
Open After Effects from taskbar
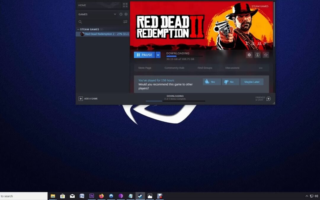(92, 196)
